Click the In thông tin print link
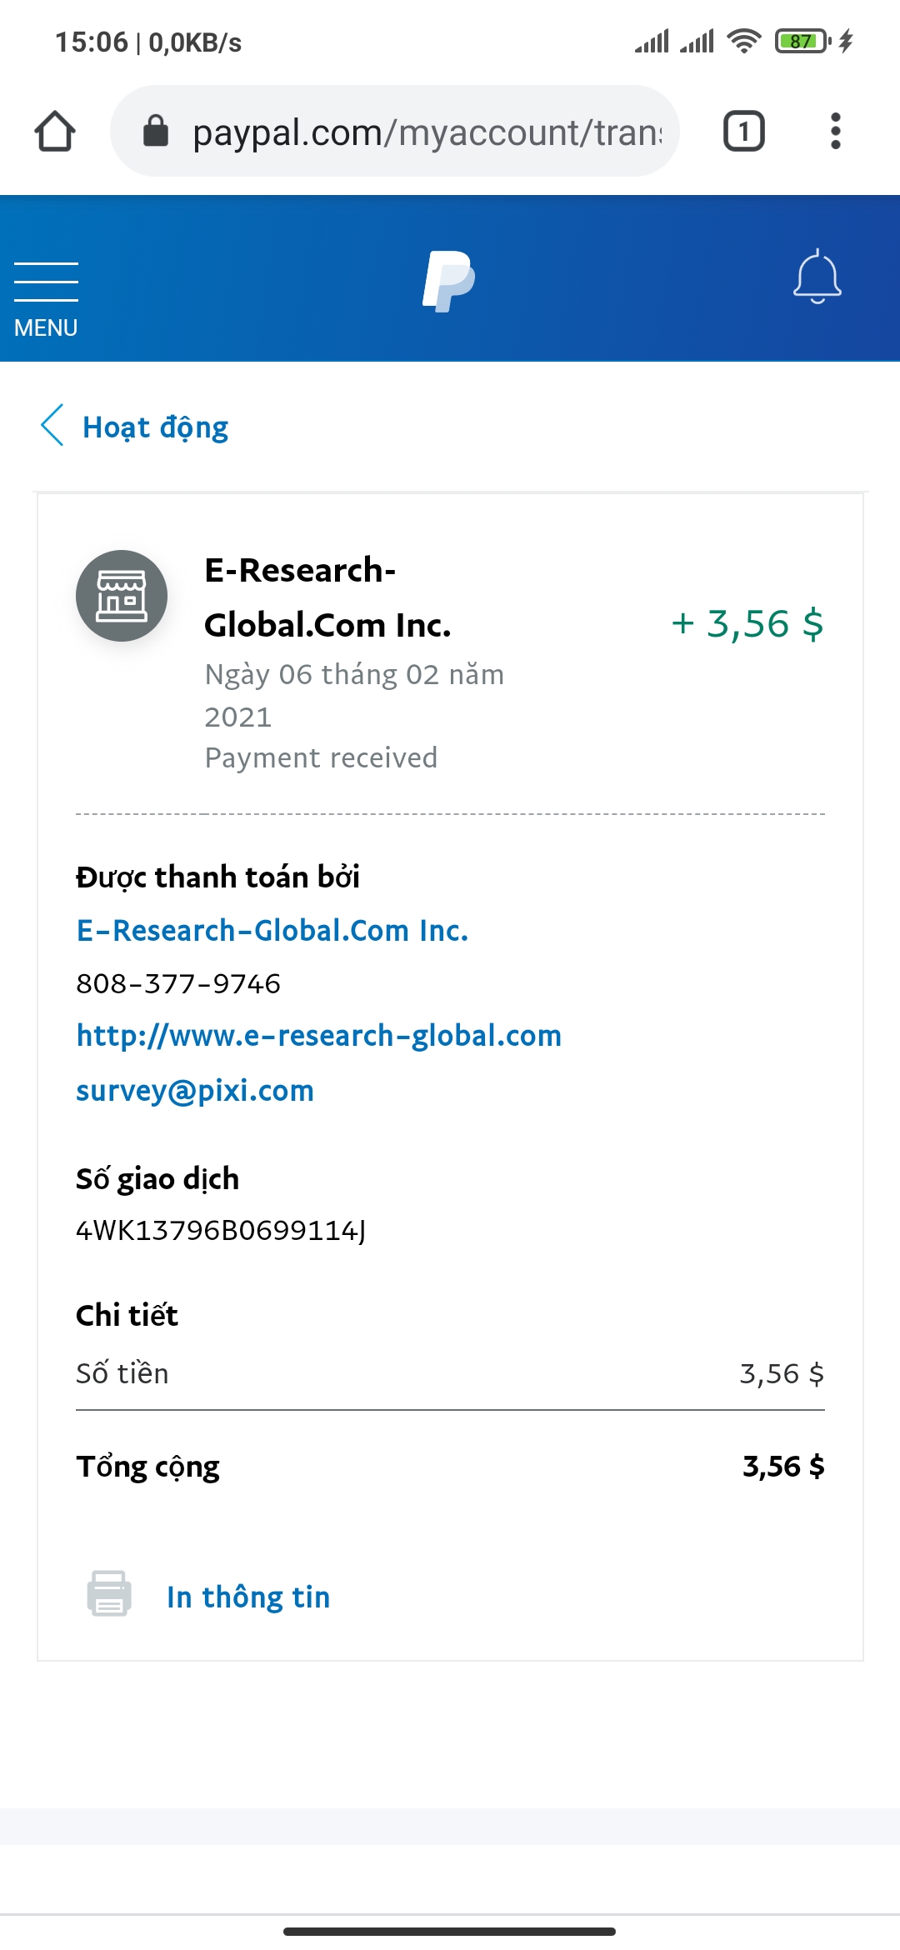The width and height of the screenshot is (900, 1950). pos(248,1597)
